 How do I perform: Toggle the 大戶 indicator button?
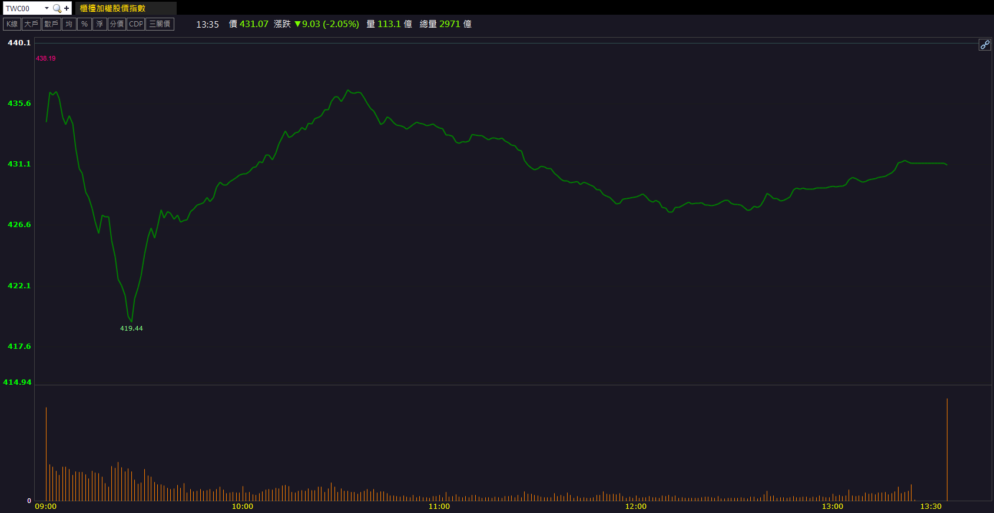coord(31,24)
